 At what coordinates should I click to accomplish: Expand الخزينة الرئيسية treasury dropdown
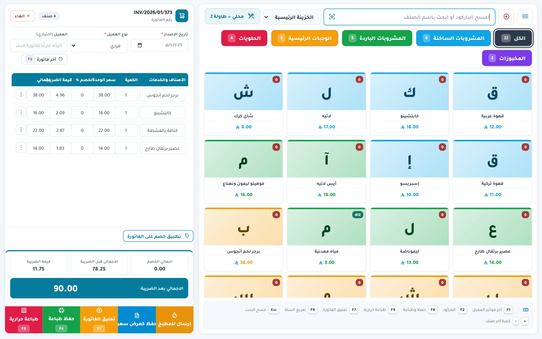click(x=292, y=17)
